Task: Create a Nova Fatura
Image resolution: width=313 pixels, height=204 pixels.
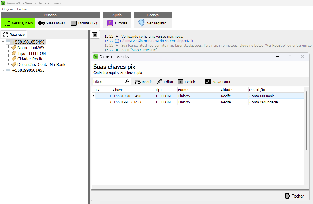Action: point(219,82)
